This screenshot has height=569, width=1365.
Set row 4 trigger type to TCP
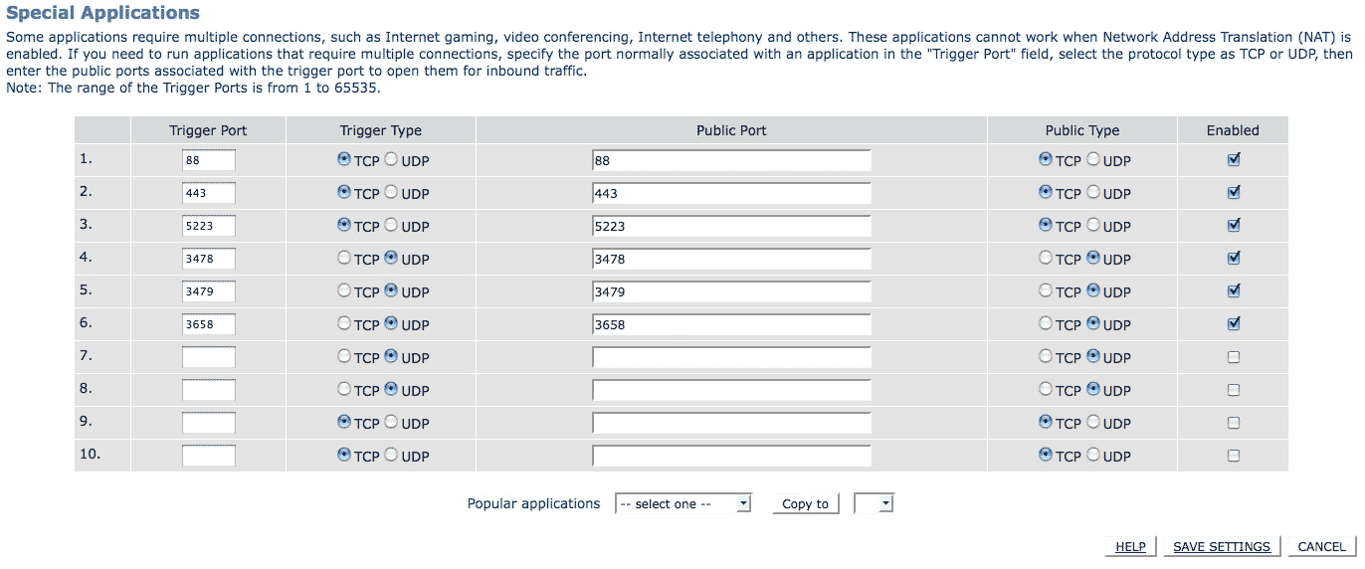click(344, 258)
